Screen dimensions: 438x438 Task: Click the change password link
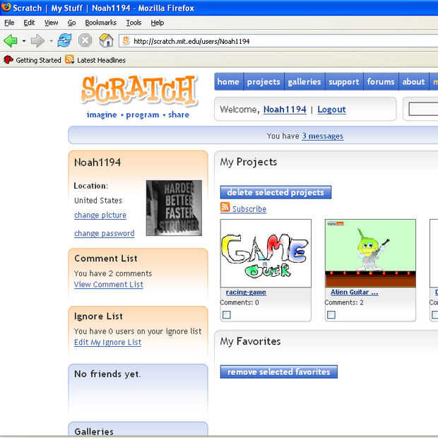[104, 233]
